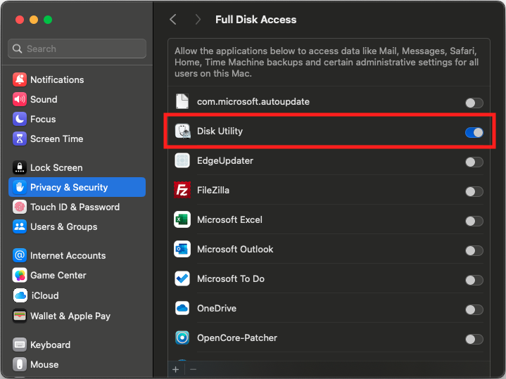This screenshot has height=379, width=506.
Task: Click the EdgeUpdater app icon
Action: tap(182, 160)
